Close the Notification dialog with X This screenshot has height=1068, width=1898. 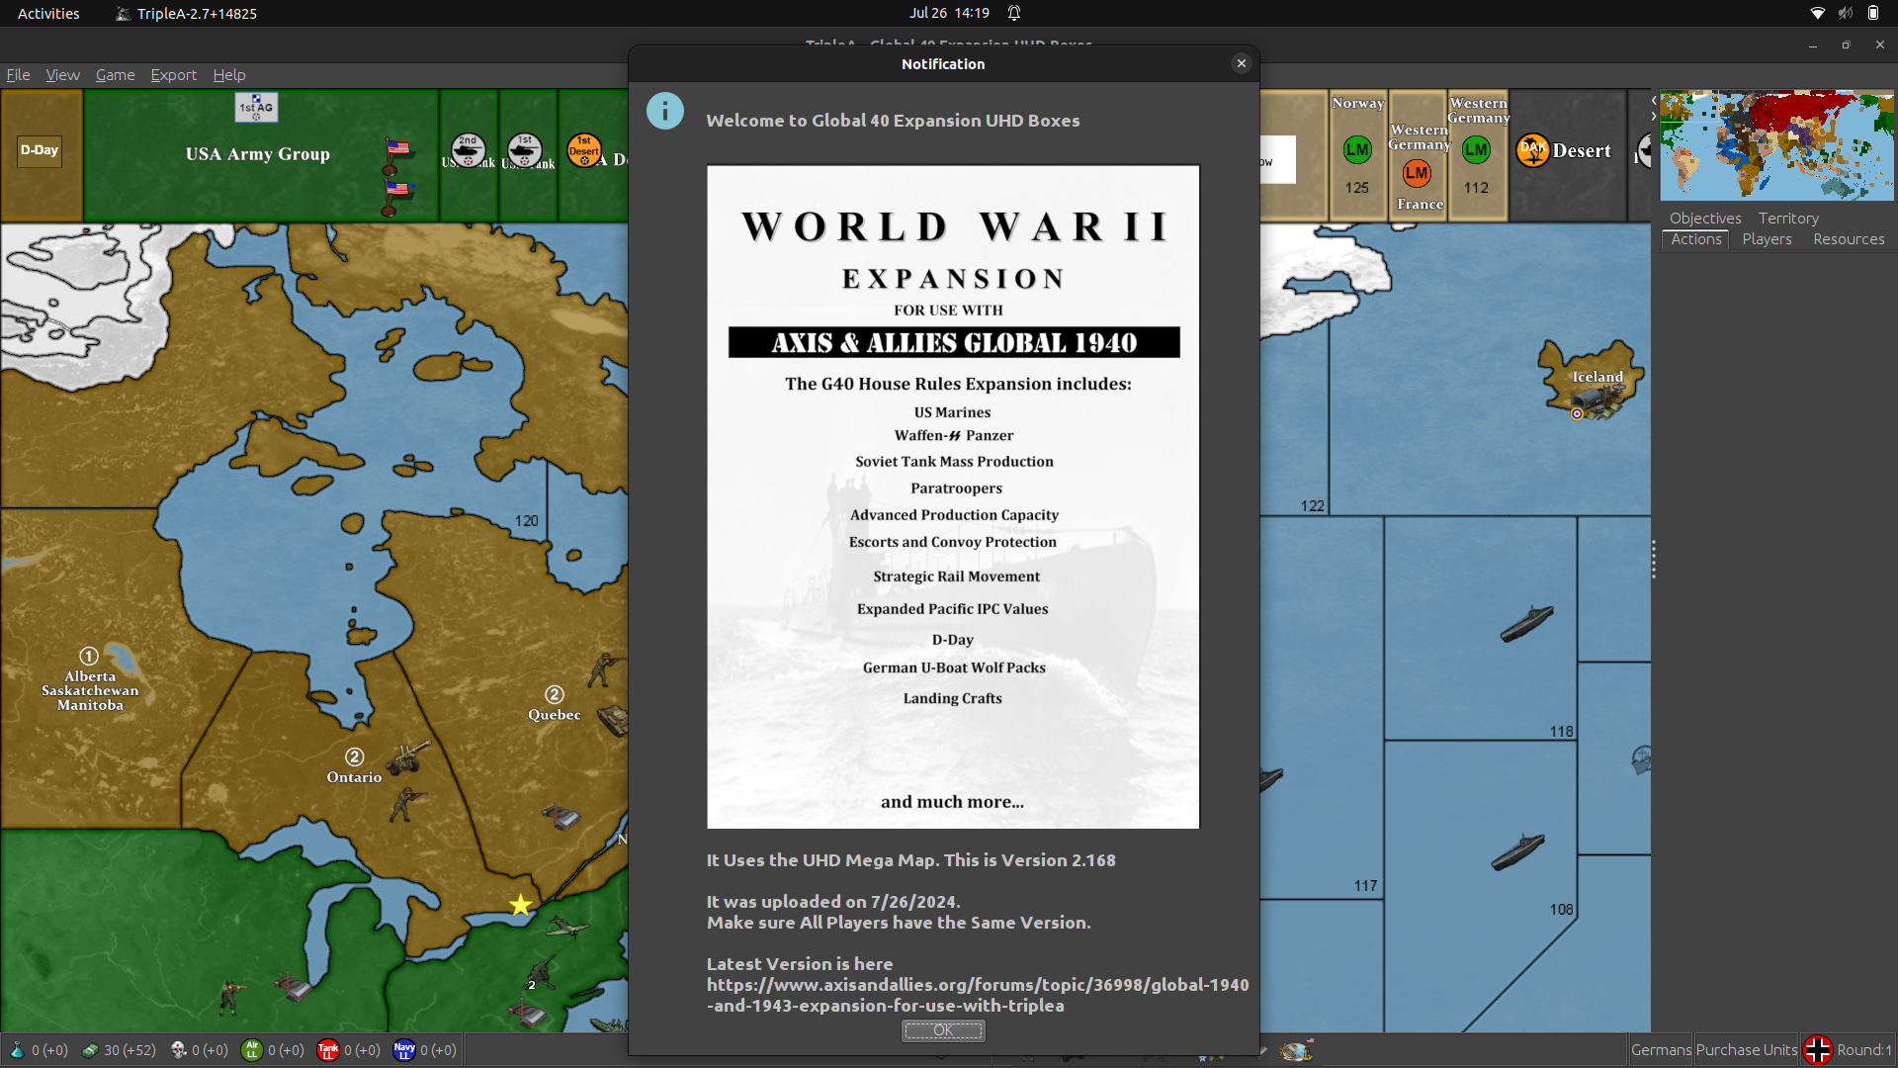[x=1242, y=63]
